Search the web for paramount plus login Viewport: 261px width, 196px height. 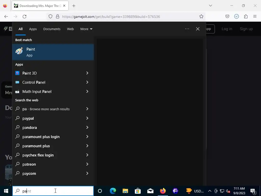pos(41,137)
